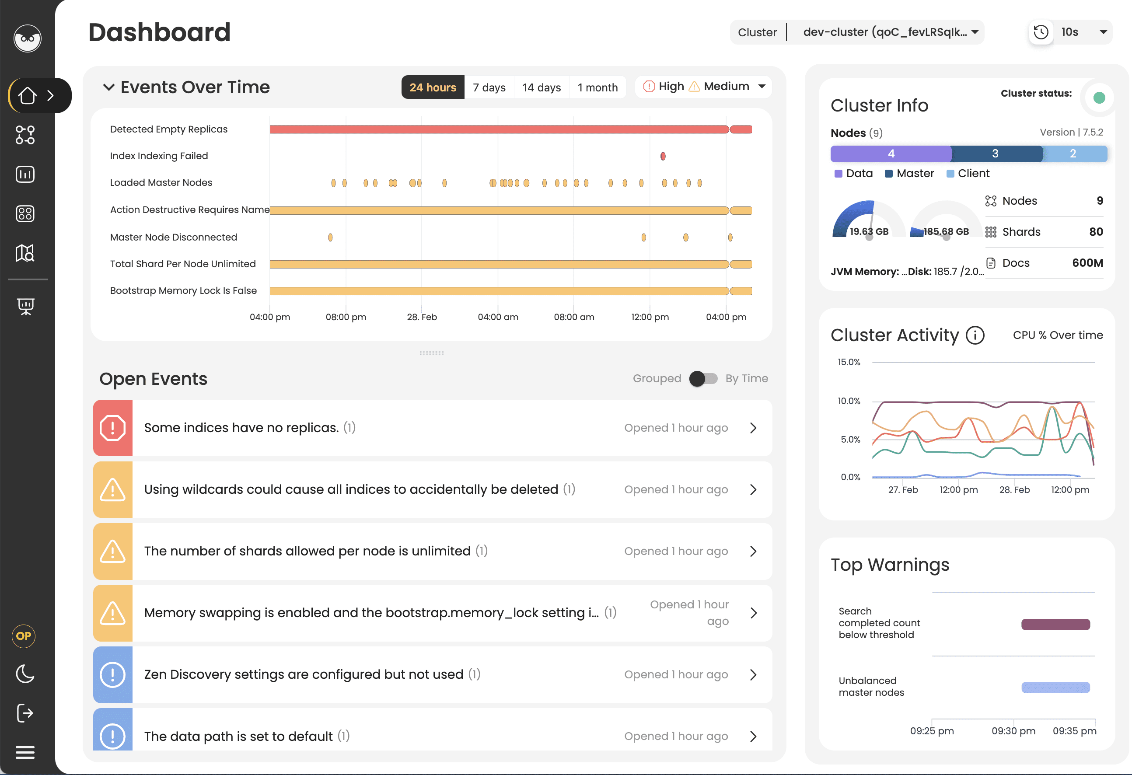Screen dimensions: 1132x775
Task: Toggle dark mode moon icon
Action: click(25, 674)
